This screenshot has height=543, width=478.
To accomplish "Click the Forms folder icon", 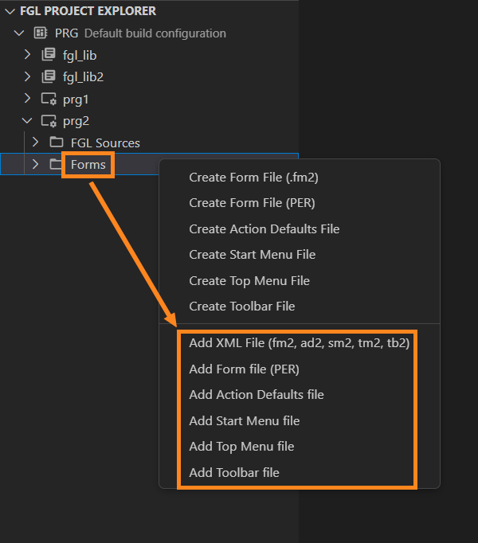I will point(56,164).
